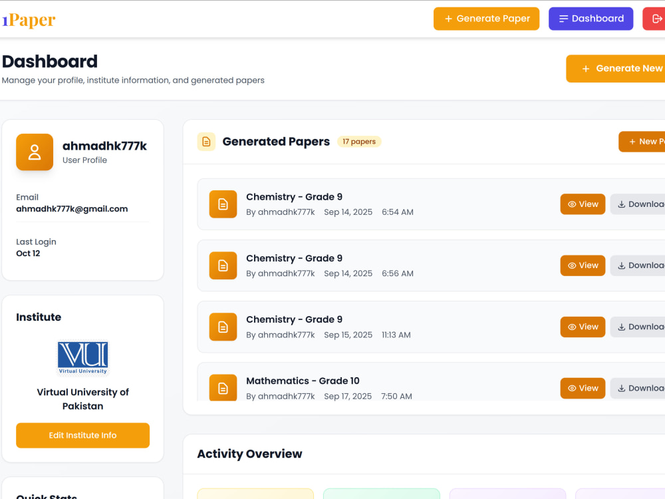Image resolution: width=665 pixels, height=499 pixels.
Task: Click the document icon of the Mathematics paper
Action: tap(223, 387)
